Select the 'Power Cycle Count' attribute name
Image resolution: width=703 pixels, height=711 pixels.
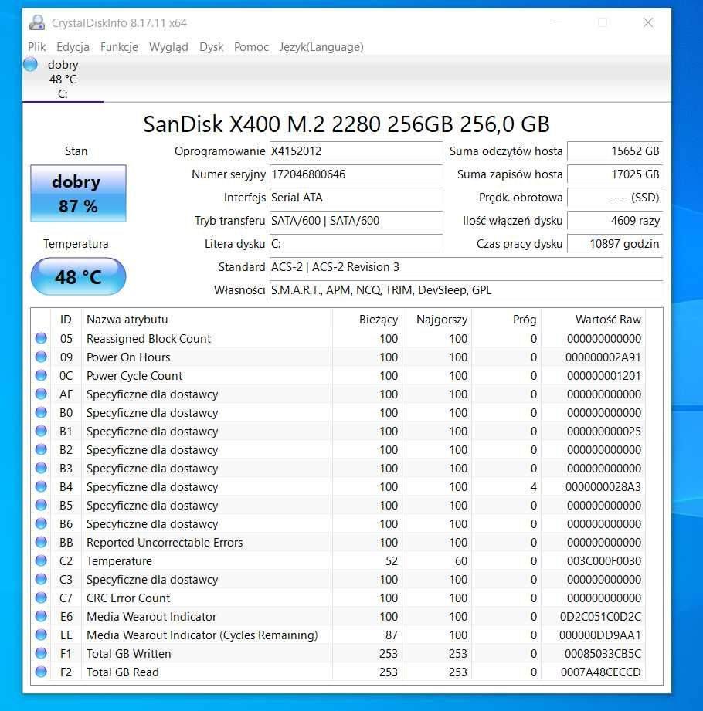pos(134,376)
